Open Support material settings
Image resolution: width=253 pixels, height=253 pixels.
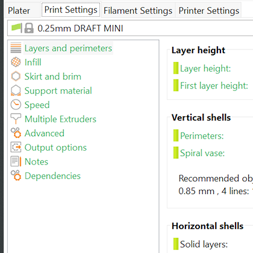(58, 91)
